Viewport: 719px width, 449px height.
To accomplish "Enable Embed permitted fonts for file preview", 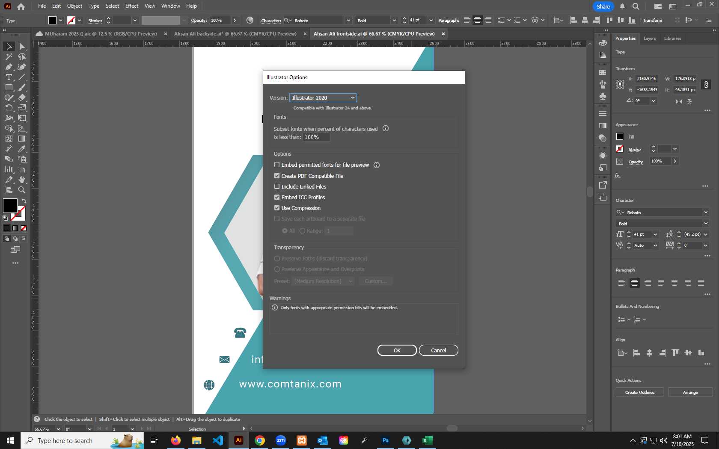I will [x=277, y=165].
